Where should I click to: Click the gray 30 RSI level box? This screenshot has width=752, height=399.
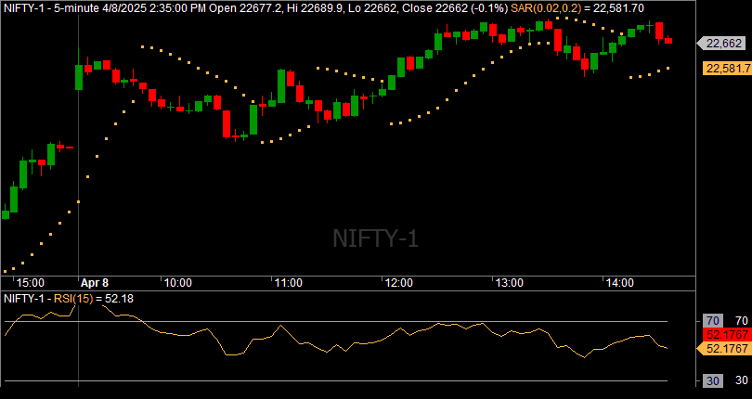[712, 380]
